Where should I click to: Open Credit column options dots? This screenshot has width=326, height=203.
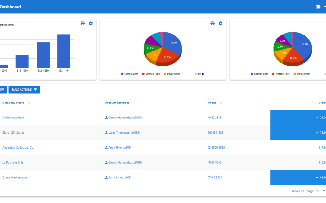coord(310,103)
